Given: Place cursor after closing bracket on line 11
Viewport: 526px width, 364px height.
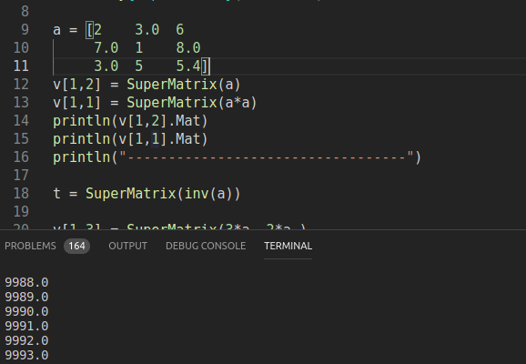Looking at the screenshot, I should pyautogui.click(x=210, y=66).
